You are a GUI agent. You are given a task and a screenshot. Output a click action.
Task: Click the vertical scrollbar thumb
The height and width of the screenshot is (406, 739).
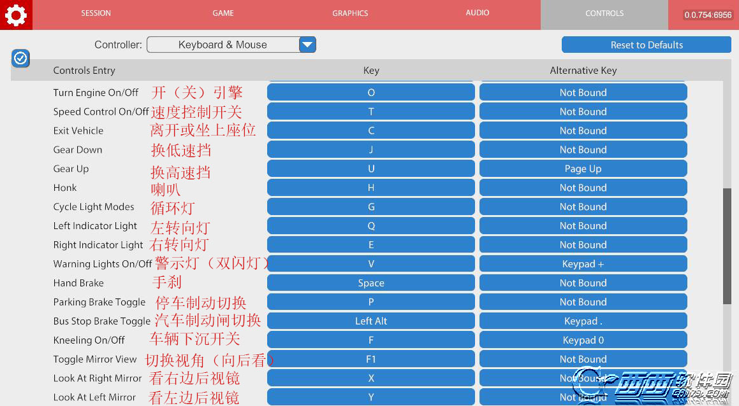click(727, 246)
